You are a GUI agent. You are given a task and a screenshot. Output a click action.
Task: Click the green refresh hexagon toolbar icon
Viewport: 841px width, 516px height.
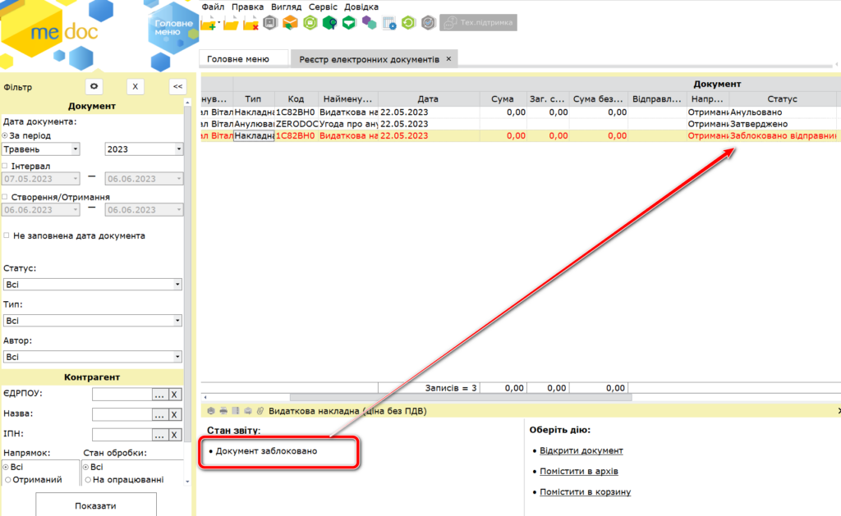pyautogui.click(x=408, y=23)
